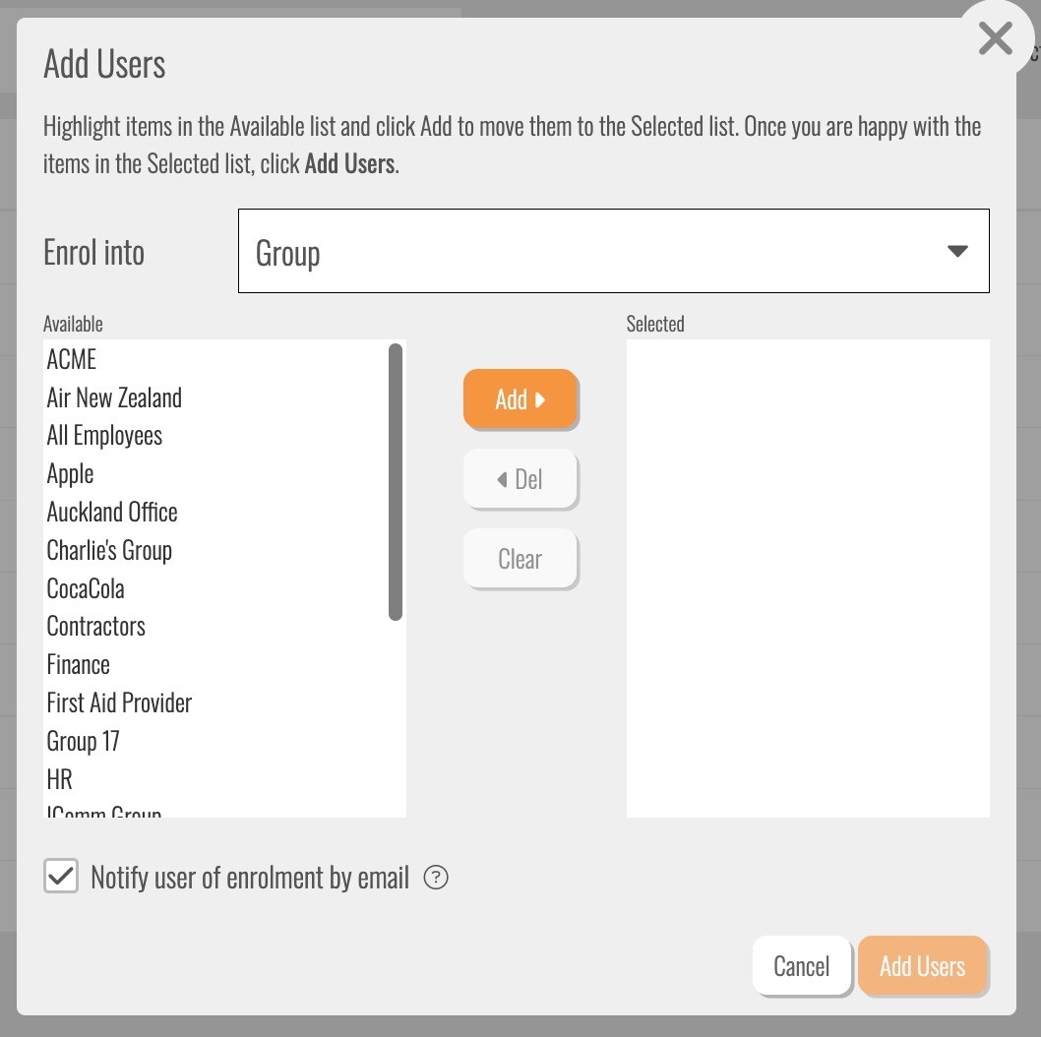Confirm with the Add Users button
Viewport: 1041px width, 1037px height.
point(922,966)
